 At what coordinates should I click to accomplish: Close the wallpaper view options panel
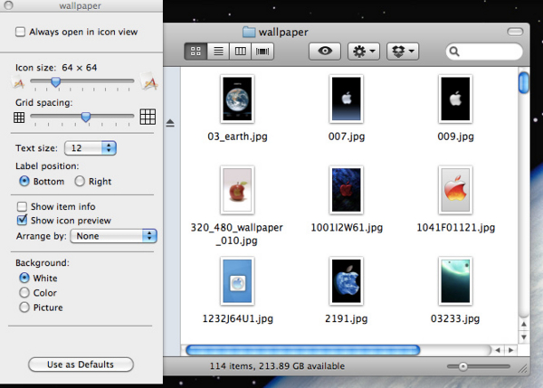8,5
